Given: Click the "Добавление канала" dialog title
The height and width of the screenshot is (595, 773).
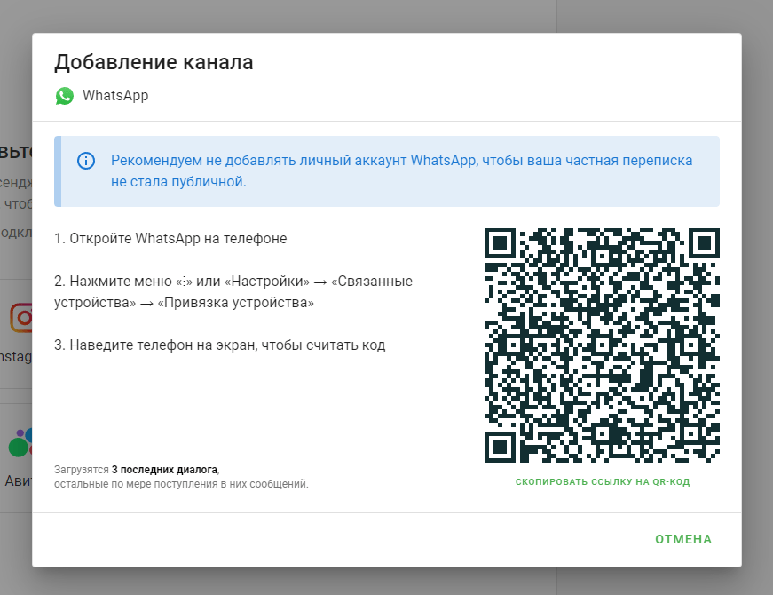Looking at the screenshot, I should click(x=154, y=62).
